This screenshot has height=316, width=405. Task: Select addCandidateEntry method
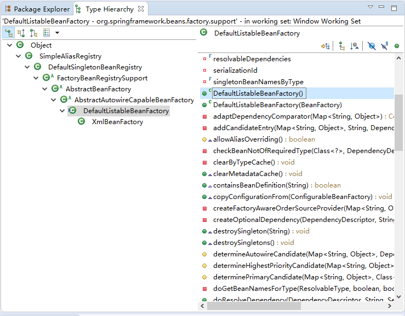pyautogui.click(x=304, y=128)
